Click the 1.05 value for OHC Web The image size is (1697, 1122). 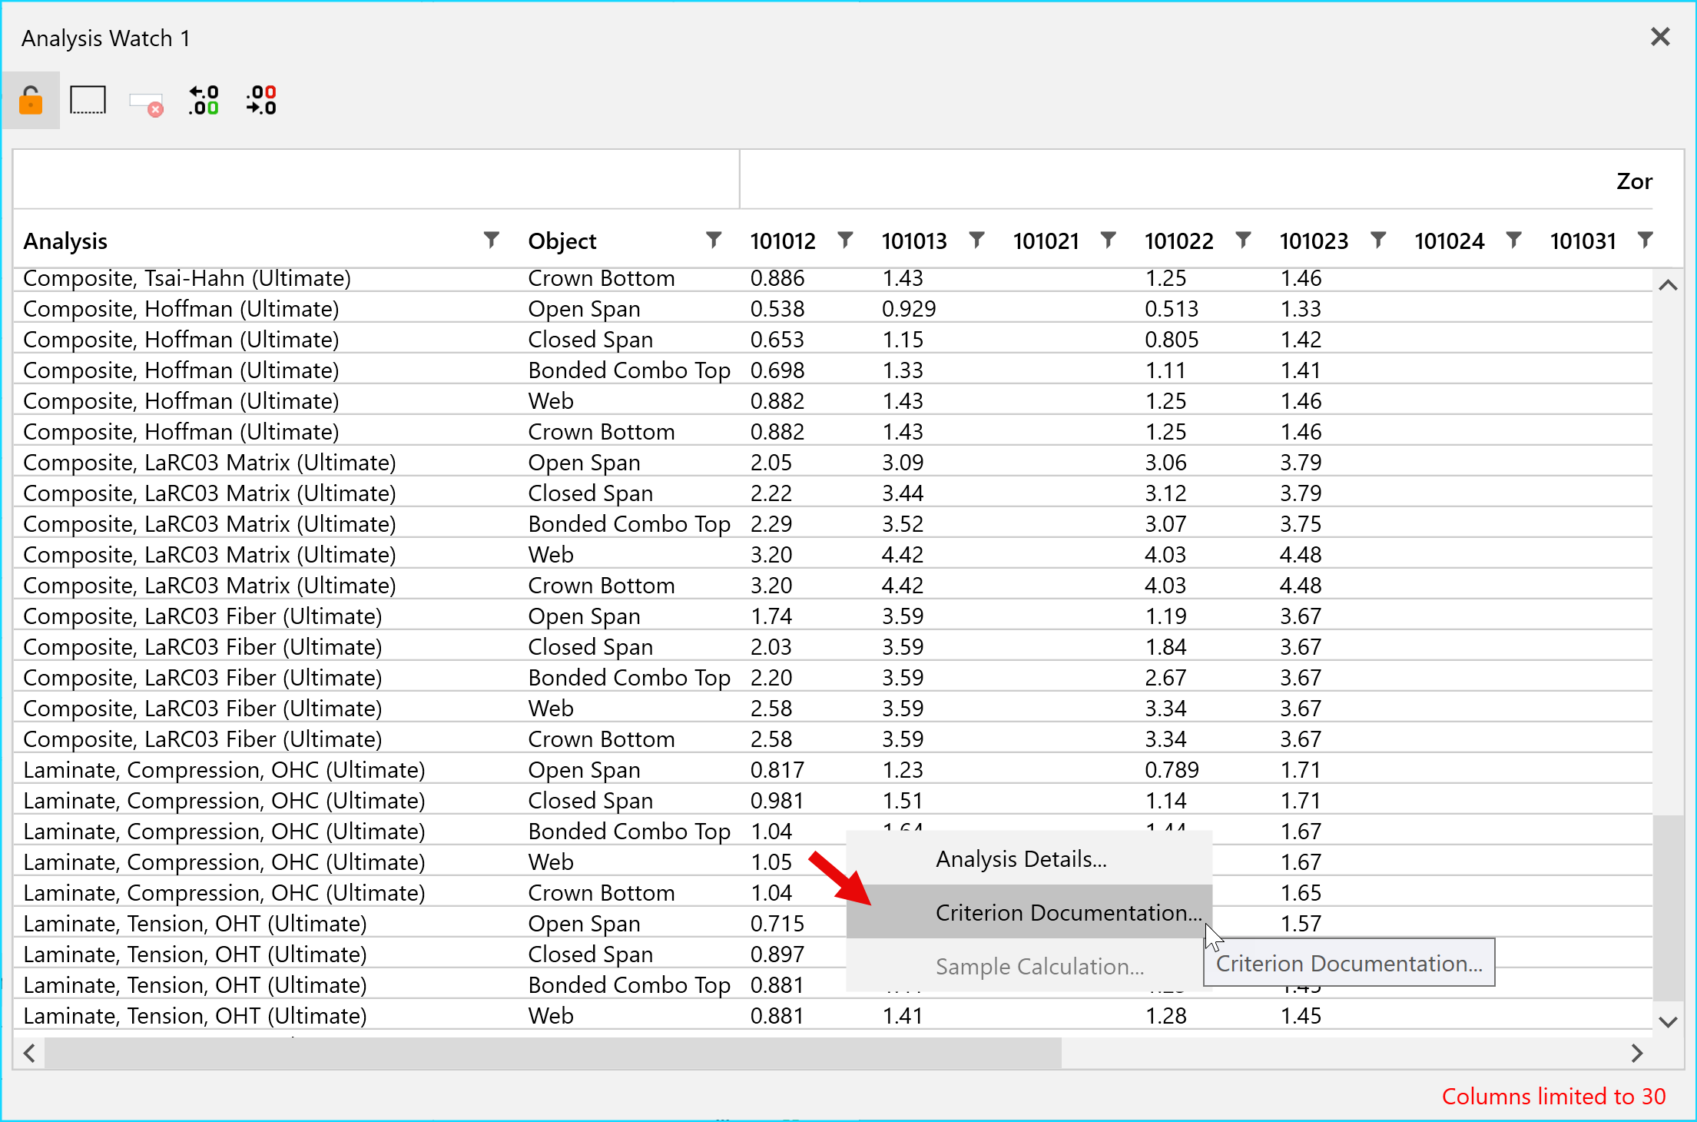tap(771, 861)
